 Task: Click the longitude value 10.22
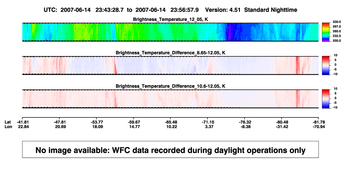click(171, 127)
